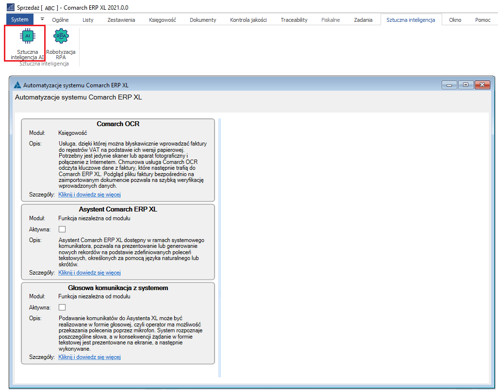The image size is (498, 390).
Task: Open the Zestawienia tab
Action: pyautogui.click(x=121, y=20)
